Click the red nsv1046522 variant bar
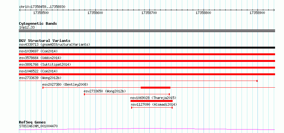 click(147, 74)
